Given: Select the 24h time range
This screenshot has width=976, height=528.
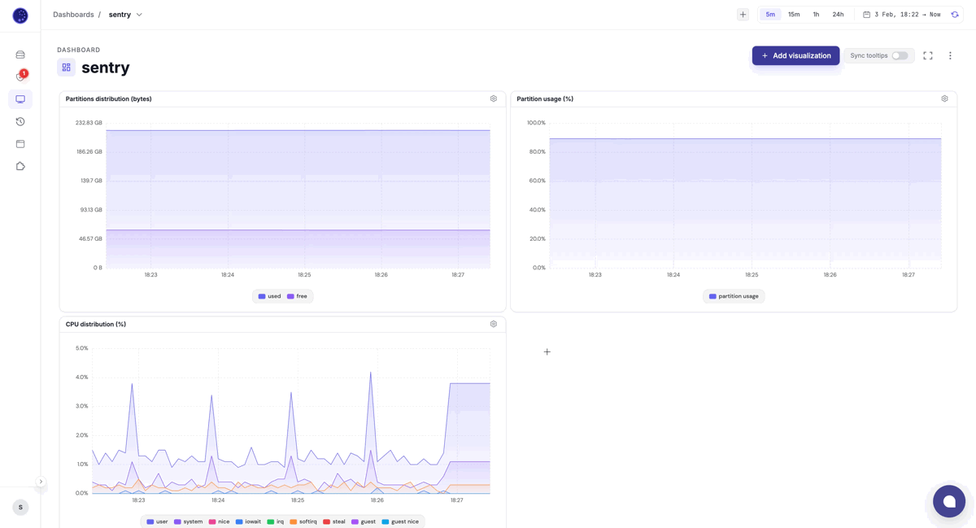Looking at the screenshot, I should 838,15.
